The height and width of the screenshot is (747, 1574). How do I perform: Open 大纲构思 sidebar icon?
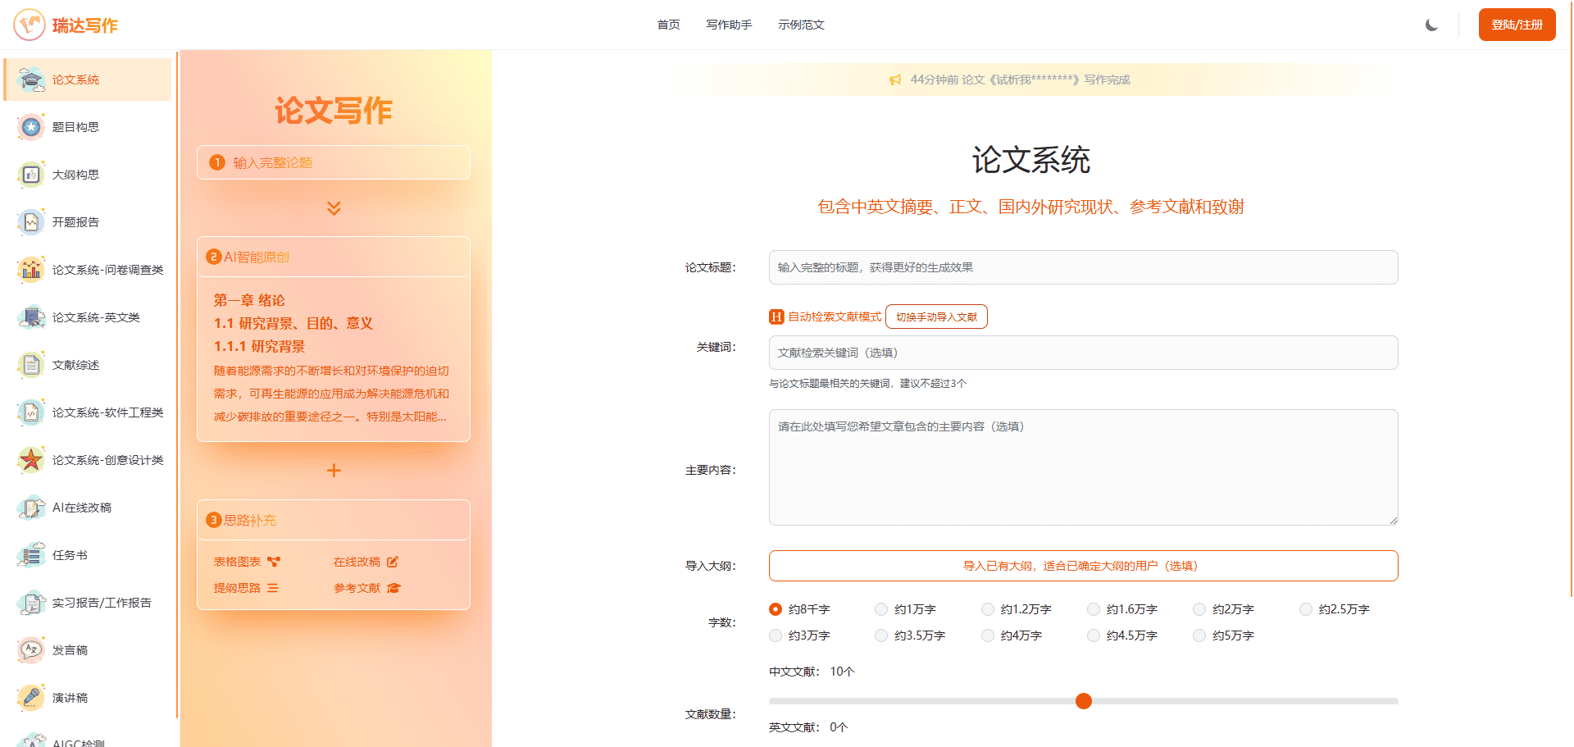[x=31, y=175]
